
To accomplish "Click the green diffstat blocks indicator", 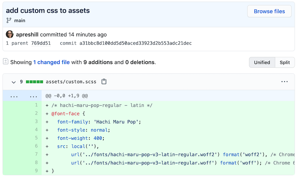I will (35, 82).
